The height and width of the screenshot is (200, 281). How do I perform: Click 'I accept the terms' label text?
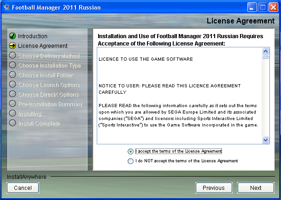[x=179, y=151]
